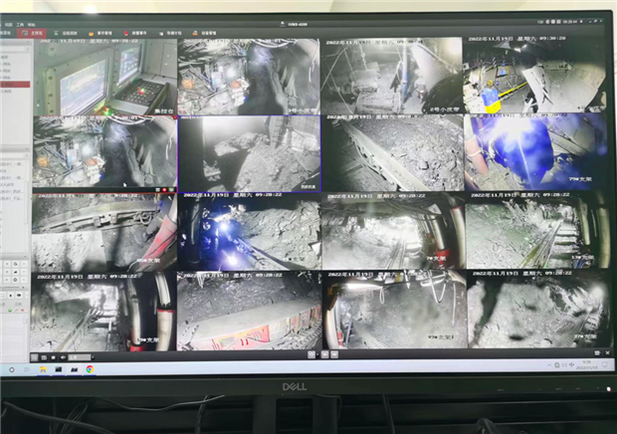Screen dimensions: 617x434
Task: Select the feed showing a miner's bright headlamp
Action: click(250, 231)
